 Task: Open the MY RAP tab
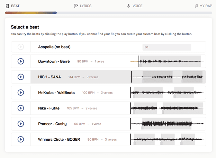coord(203,6)
